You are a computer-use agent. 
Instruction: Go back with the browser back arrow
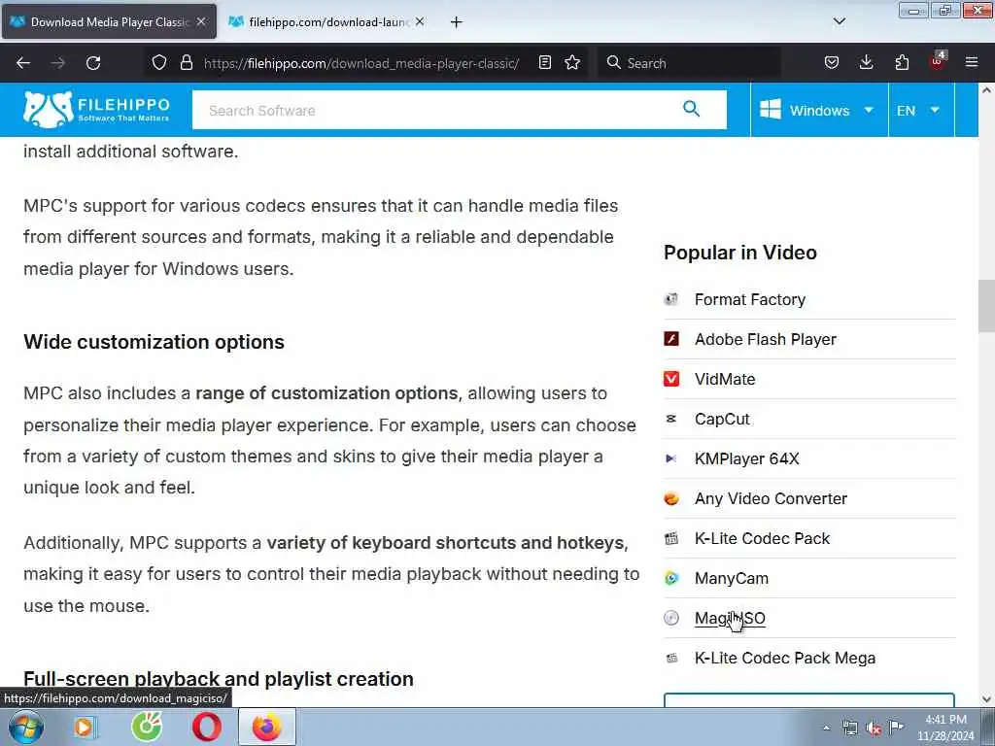[x=23, y=63]
